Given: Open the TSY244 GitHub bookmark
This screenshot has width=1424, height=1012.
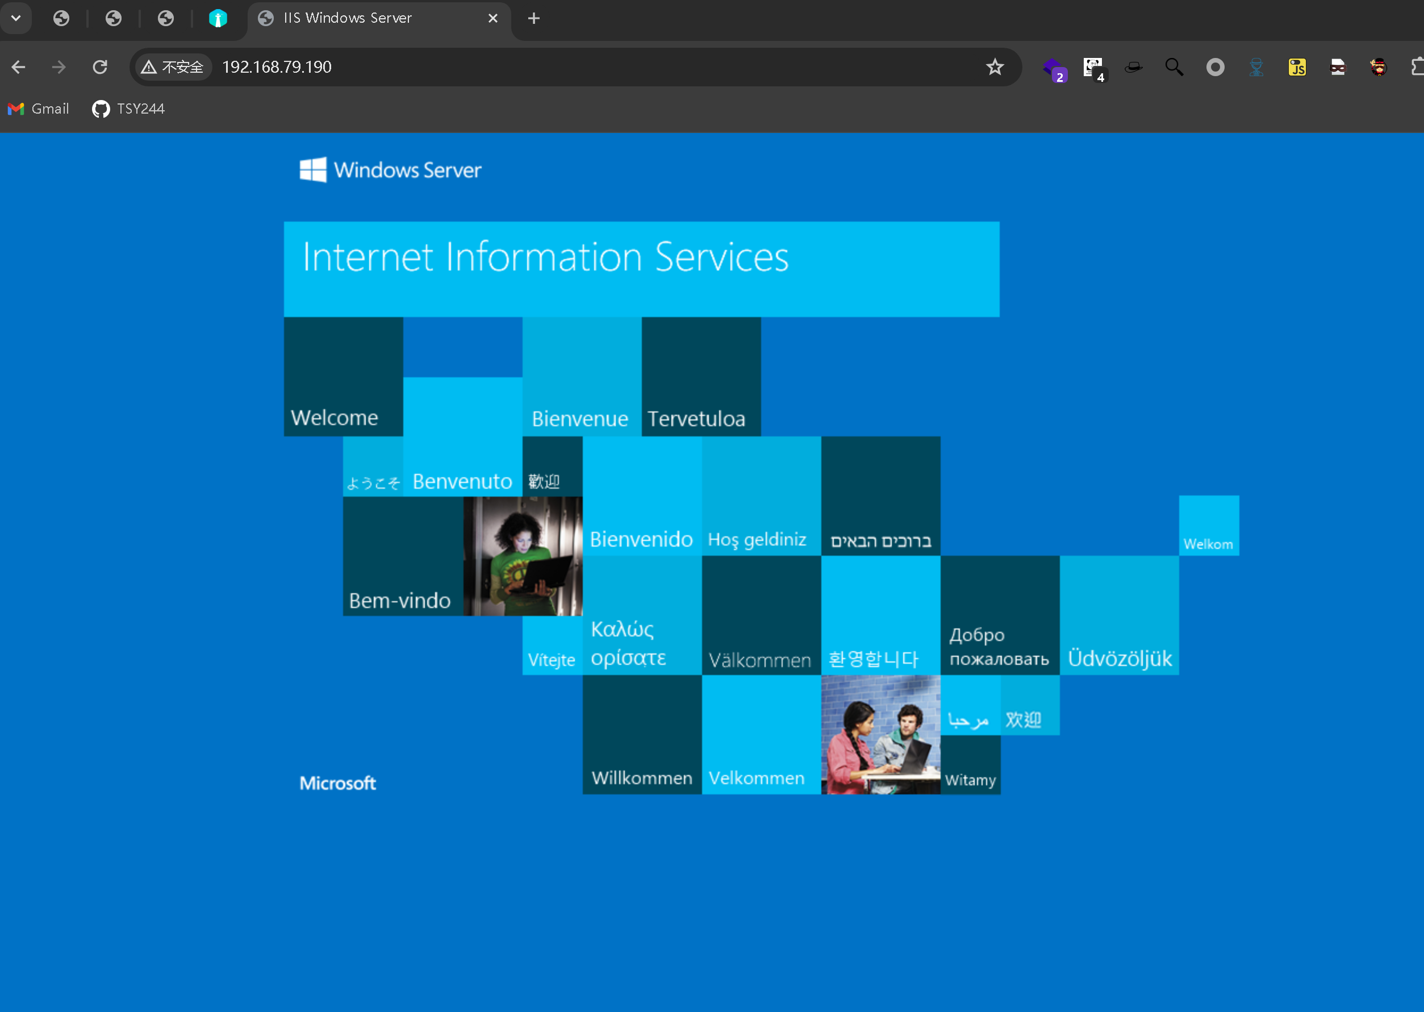Looking at the screenshot, I should click(x=128, y=109).
